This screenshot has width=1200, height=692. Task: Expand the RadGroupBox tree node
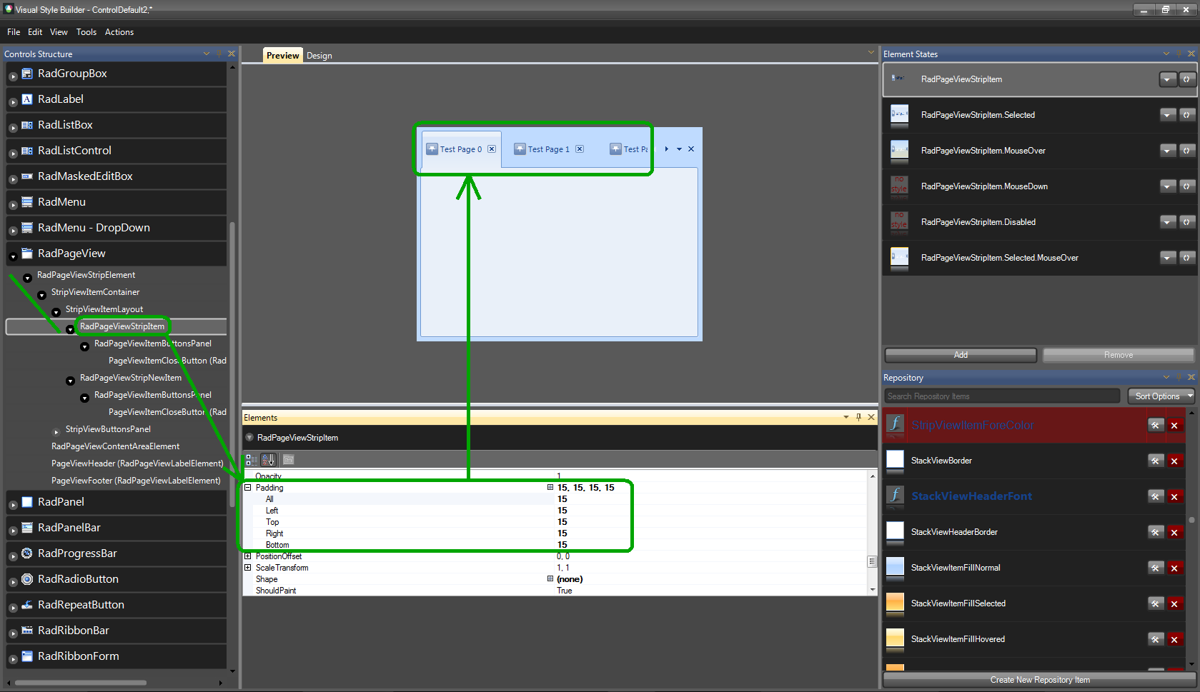(x=13, y=76)
